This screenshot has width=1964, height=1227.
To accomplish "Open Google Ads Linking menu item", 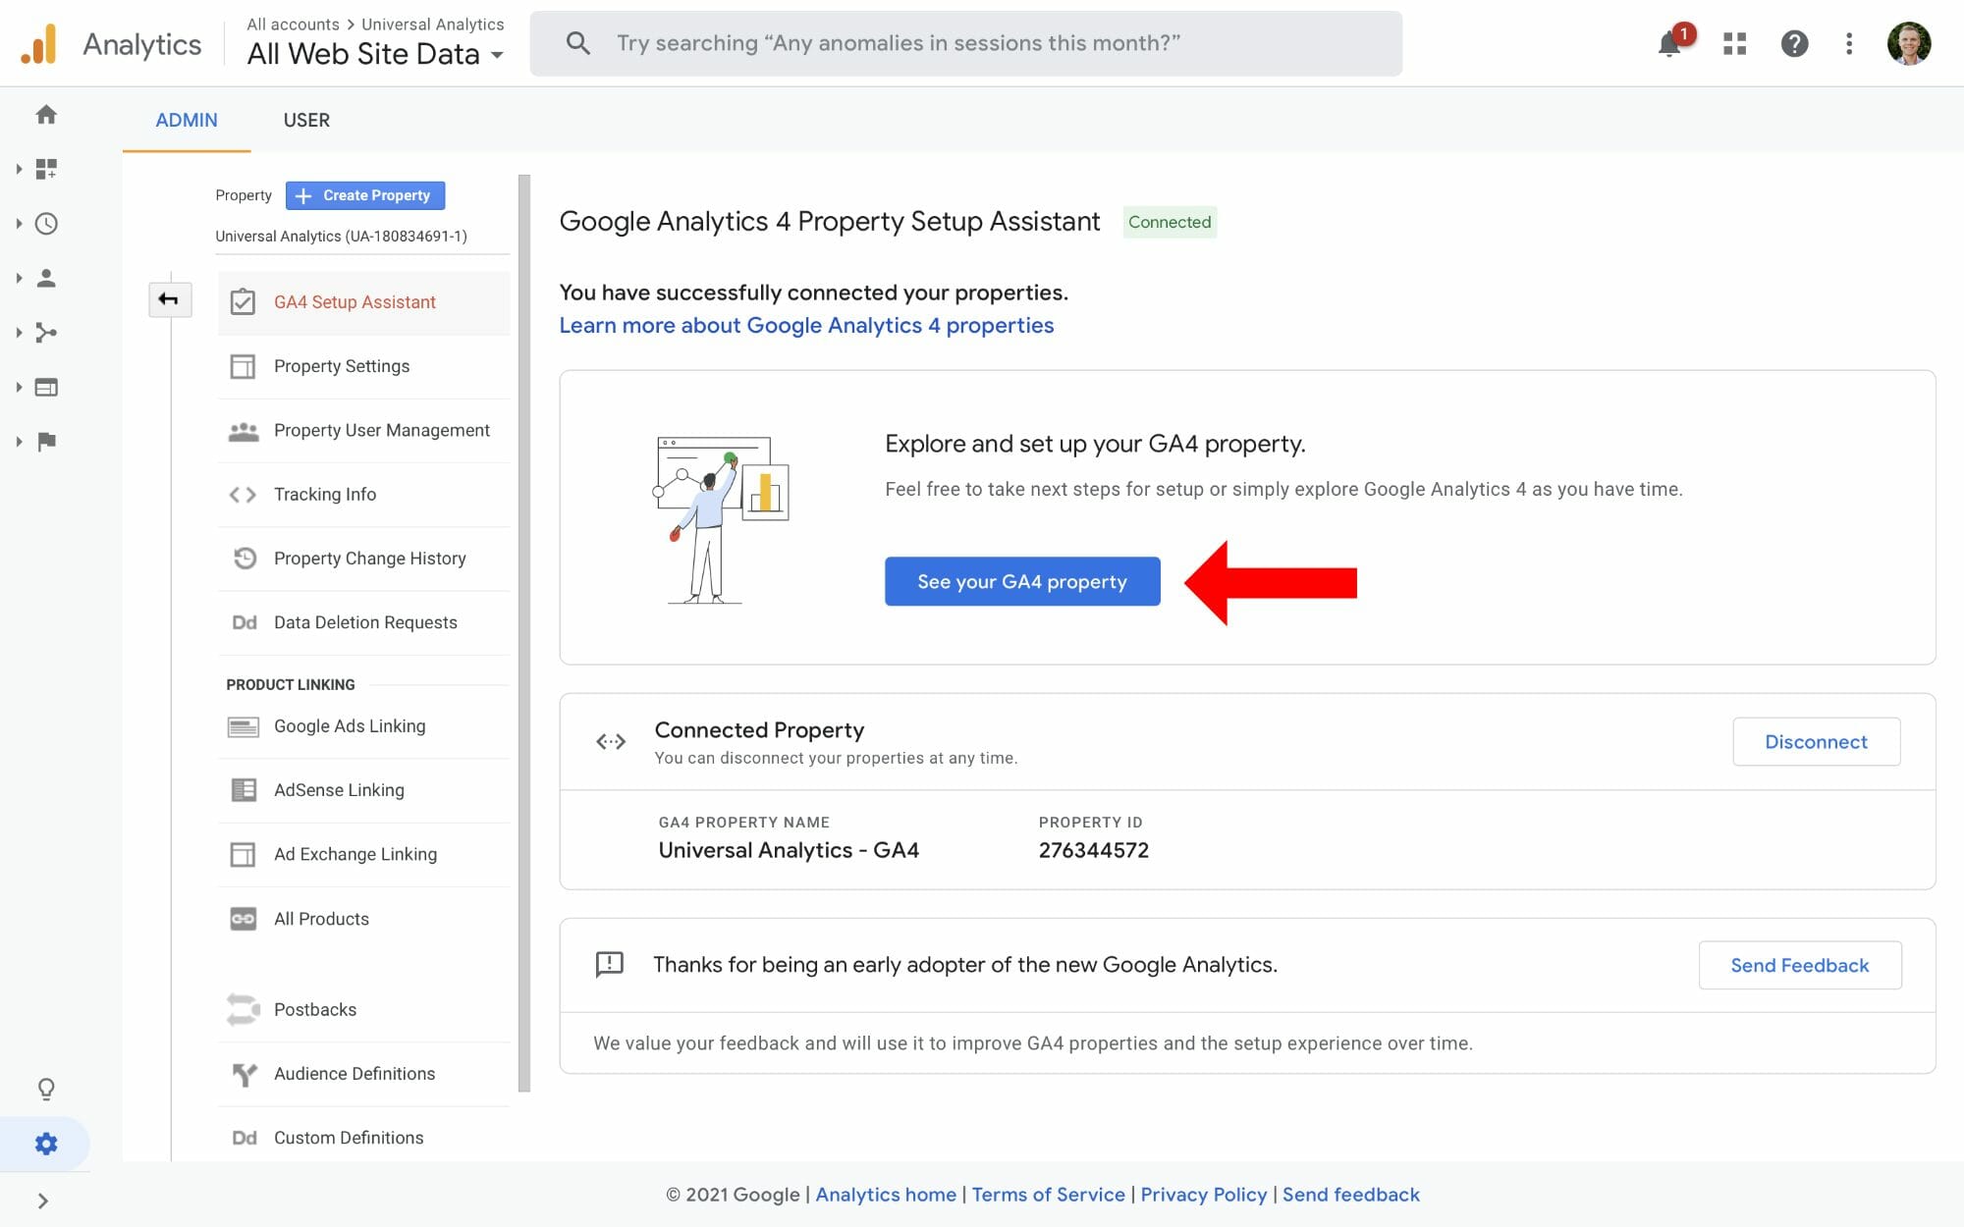I will click(x=363, y=726).
